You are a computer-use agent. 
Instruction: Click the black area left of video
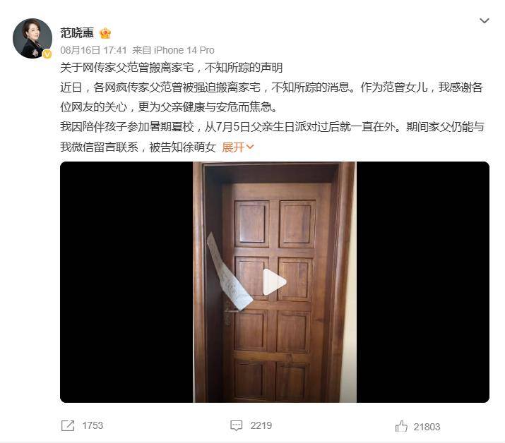click(126, 282)
